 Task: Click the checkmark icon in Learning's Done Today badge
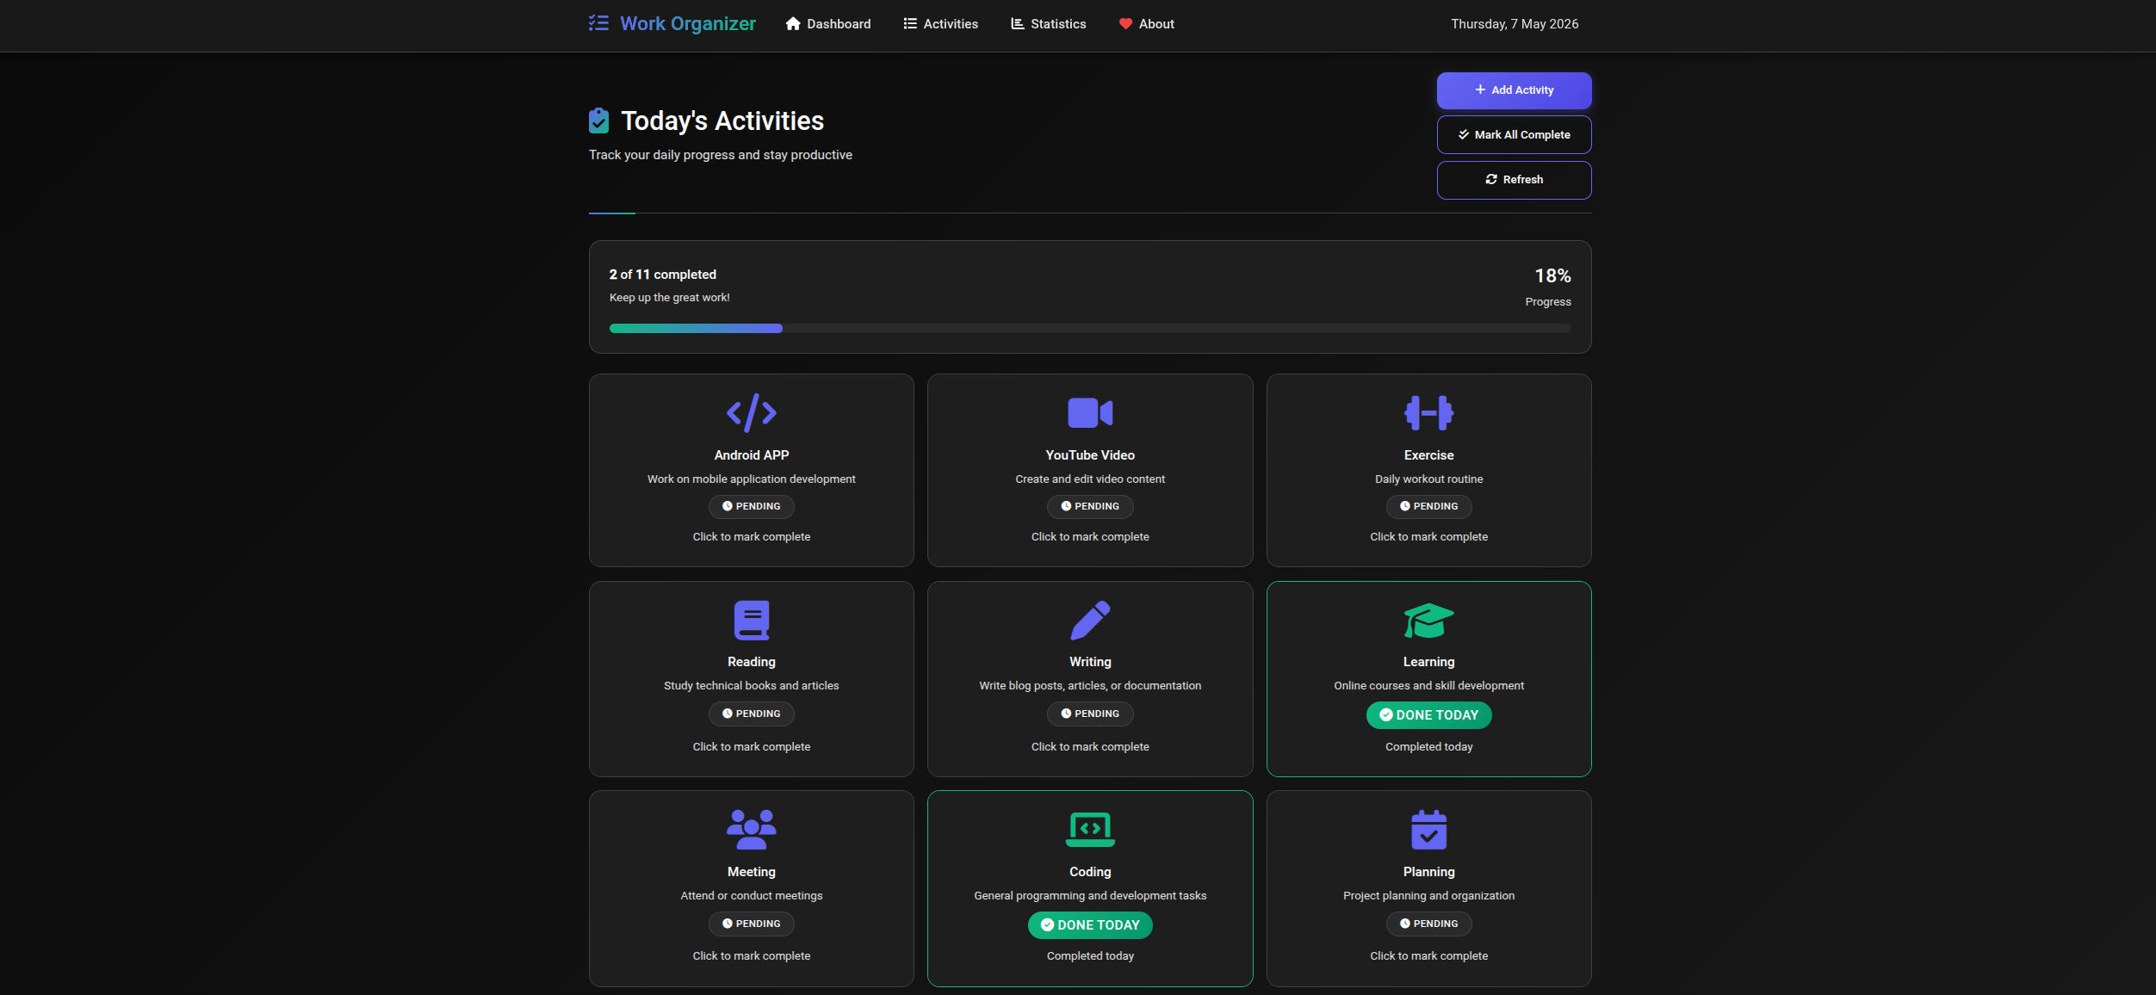click(x=1386, y=714)
